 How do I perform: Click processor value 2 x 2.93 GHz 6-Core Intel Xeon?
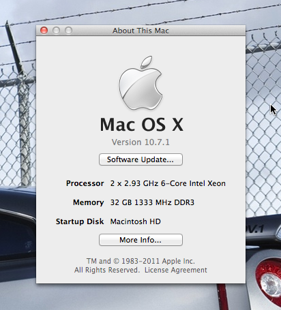coord(168,183)
